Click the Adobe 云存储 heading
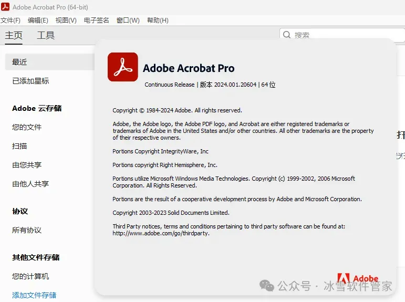The image size is (405, 302). [37, 108]
